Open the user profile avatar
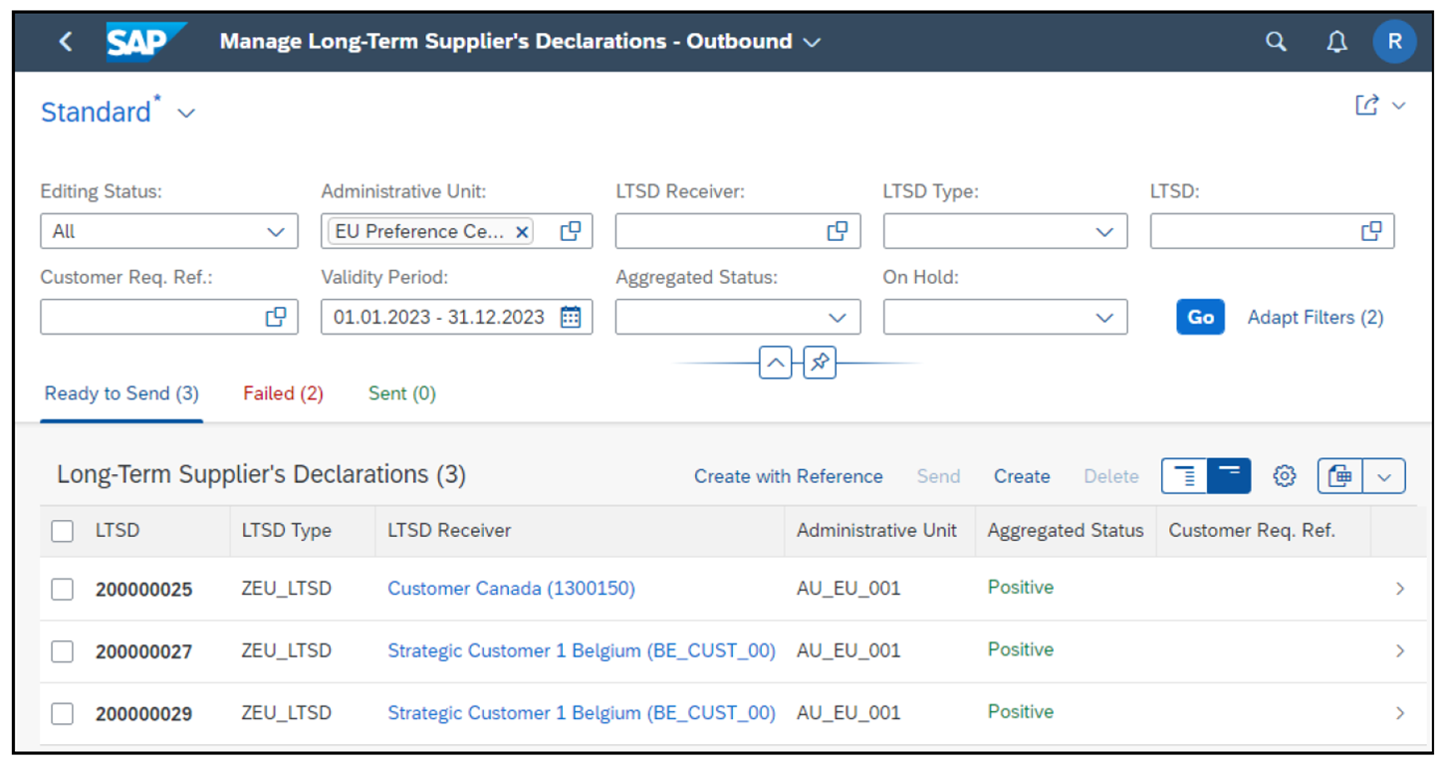This screenshot has height=769, width=1444. 1394,42
